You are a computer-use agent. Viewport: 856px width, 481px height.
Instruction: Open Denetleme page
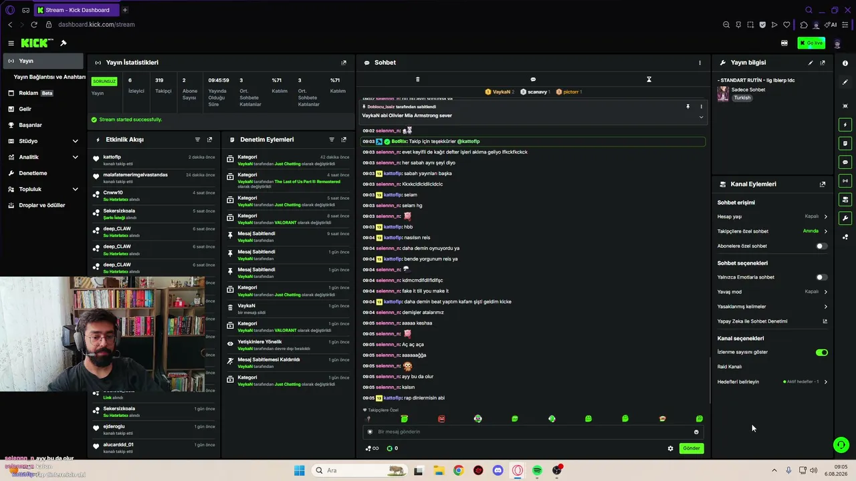(x=43, y=173)
